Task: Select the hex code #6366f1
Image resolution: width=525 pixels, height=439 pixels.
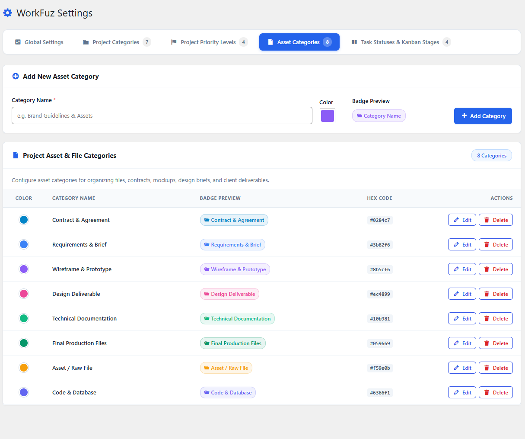Action: pyautogui.click(x=380, y=393)
